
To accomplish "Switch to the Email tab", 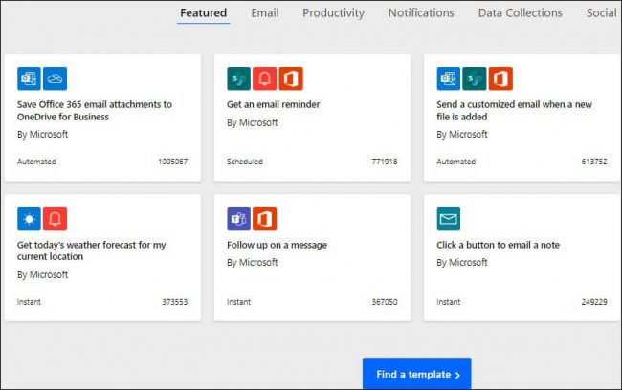I will coord(265,13).
